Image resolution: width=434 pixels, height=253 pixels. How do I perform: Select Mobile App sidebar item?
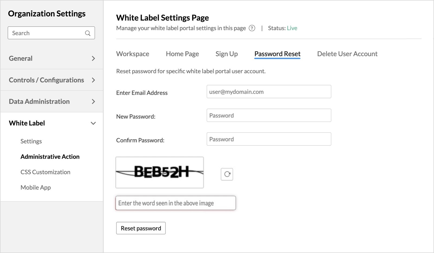point(36,188)
